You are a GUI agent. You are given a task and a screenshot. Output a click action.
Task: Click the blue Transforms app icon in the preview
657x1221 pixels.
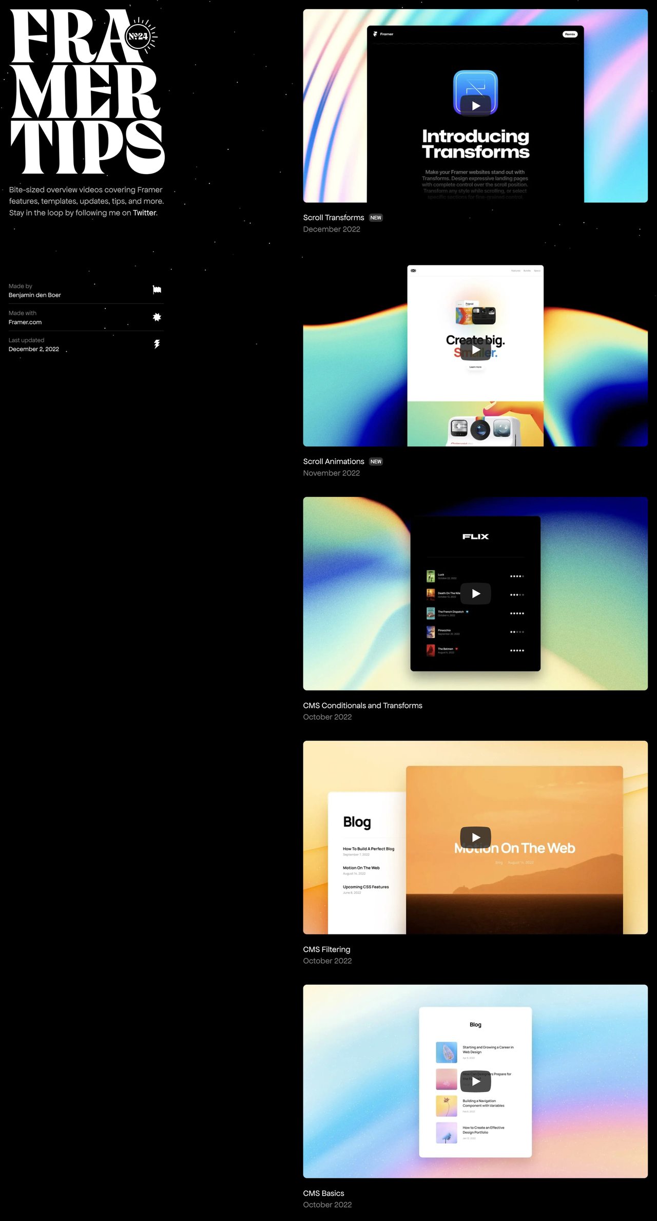point(475,93)
